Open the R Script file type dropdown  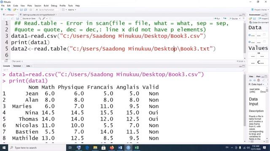click(x=241, y=61)
